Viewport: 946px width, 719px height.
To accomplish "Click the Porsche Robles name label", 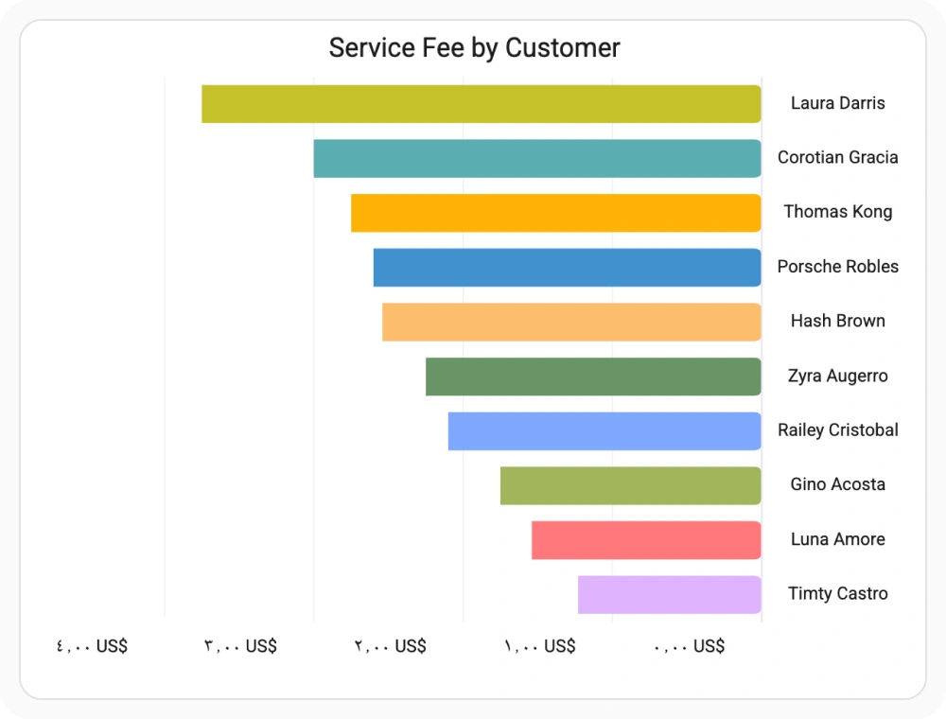I will click(838, 267).
